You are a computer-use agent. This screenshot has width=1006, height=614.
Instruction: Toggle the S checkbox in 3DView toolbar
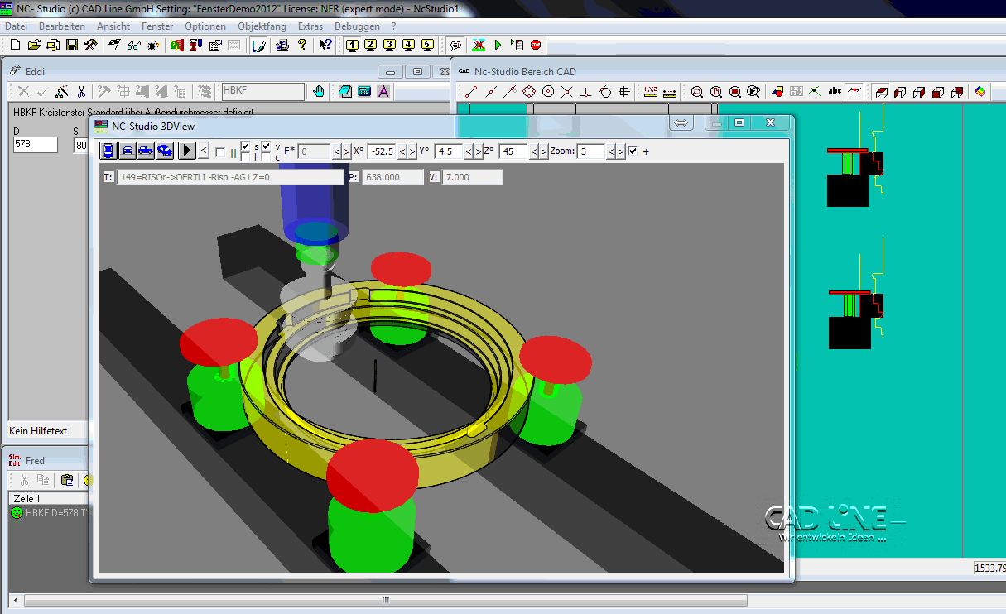click(x=247, y=145)
